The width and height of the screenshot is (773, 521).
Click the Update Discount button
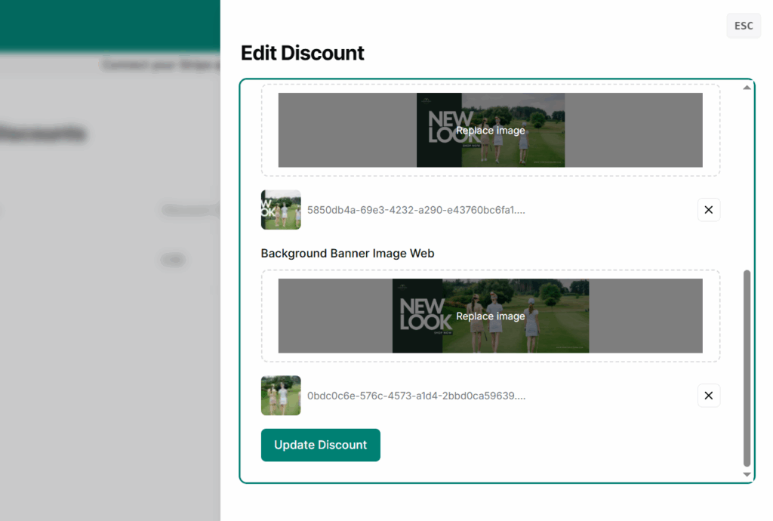321,445
